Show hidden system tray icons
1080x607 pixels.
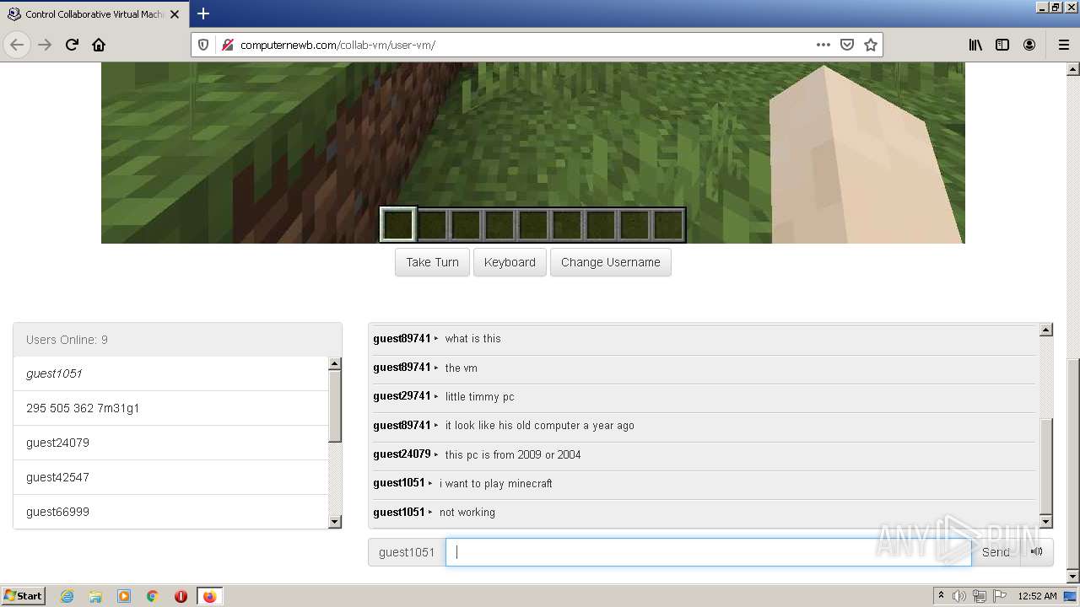tap(941, 596)
